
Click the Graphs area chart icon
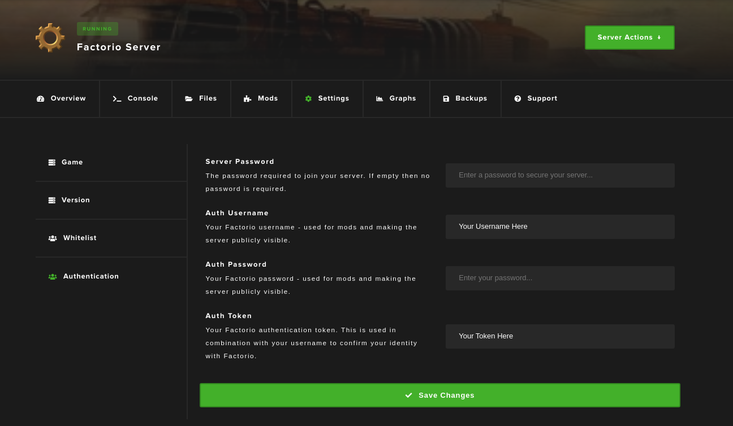(380, 98)
